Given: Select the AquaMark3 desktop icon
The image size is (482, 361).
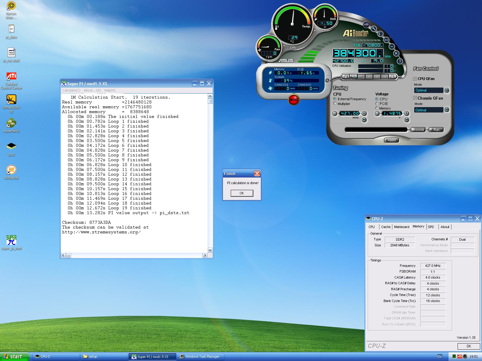Looking at the screenshot, I should 11,125.
